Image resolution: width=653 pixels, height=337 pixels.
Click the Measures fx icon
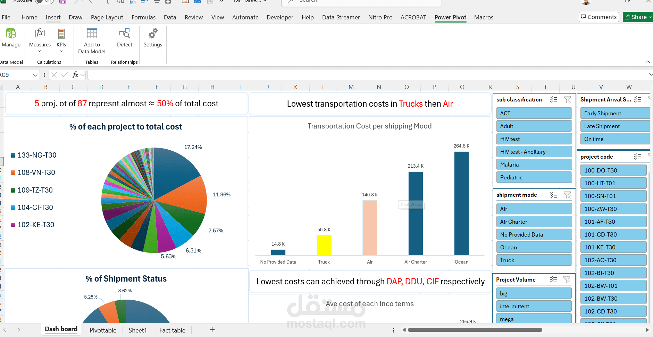coord(40,33)
